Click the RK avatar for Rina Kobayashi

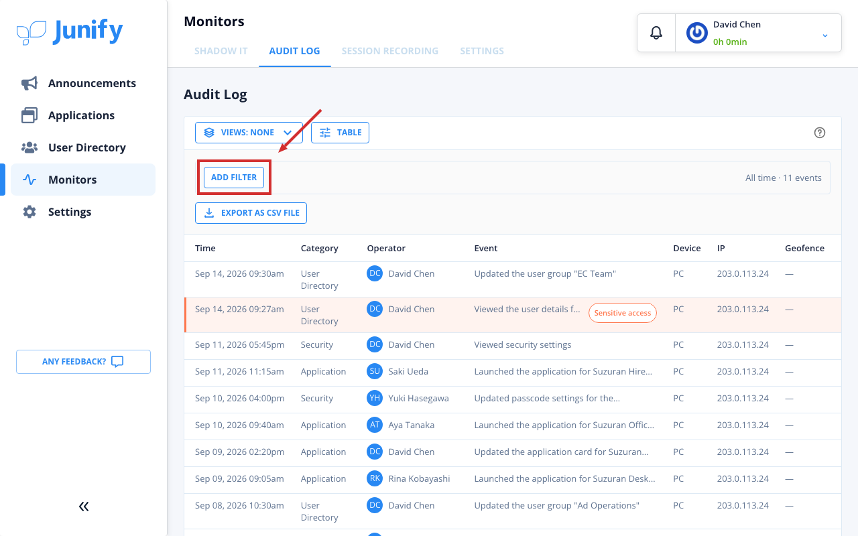[375, 478]
